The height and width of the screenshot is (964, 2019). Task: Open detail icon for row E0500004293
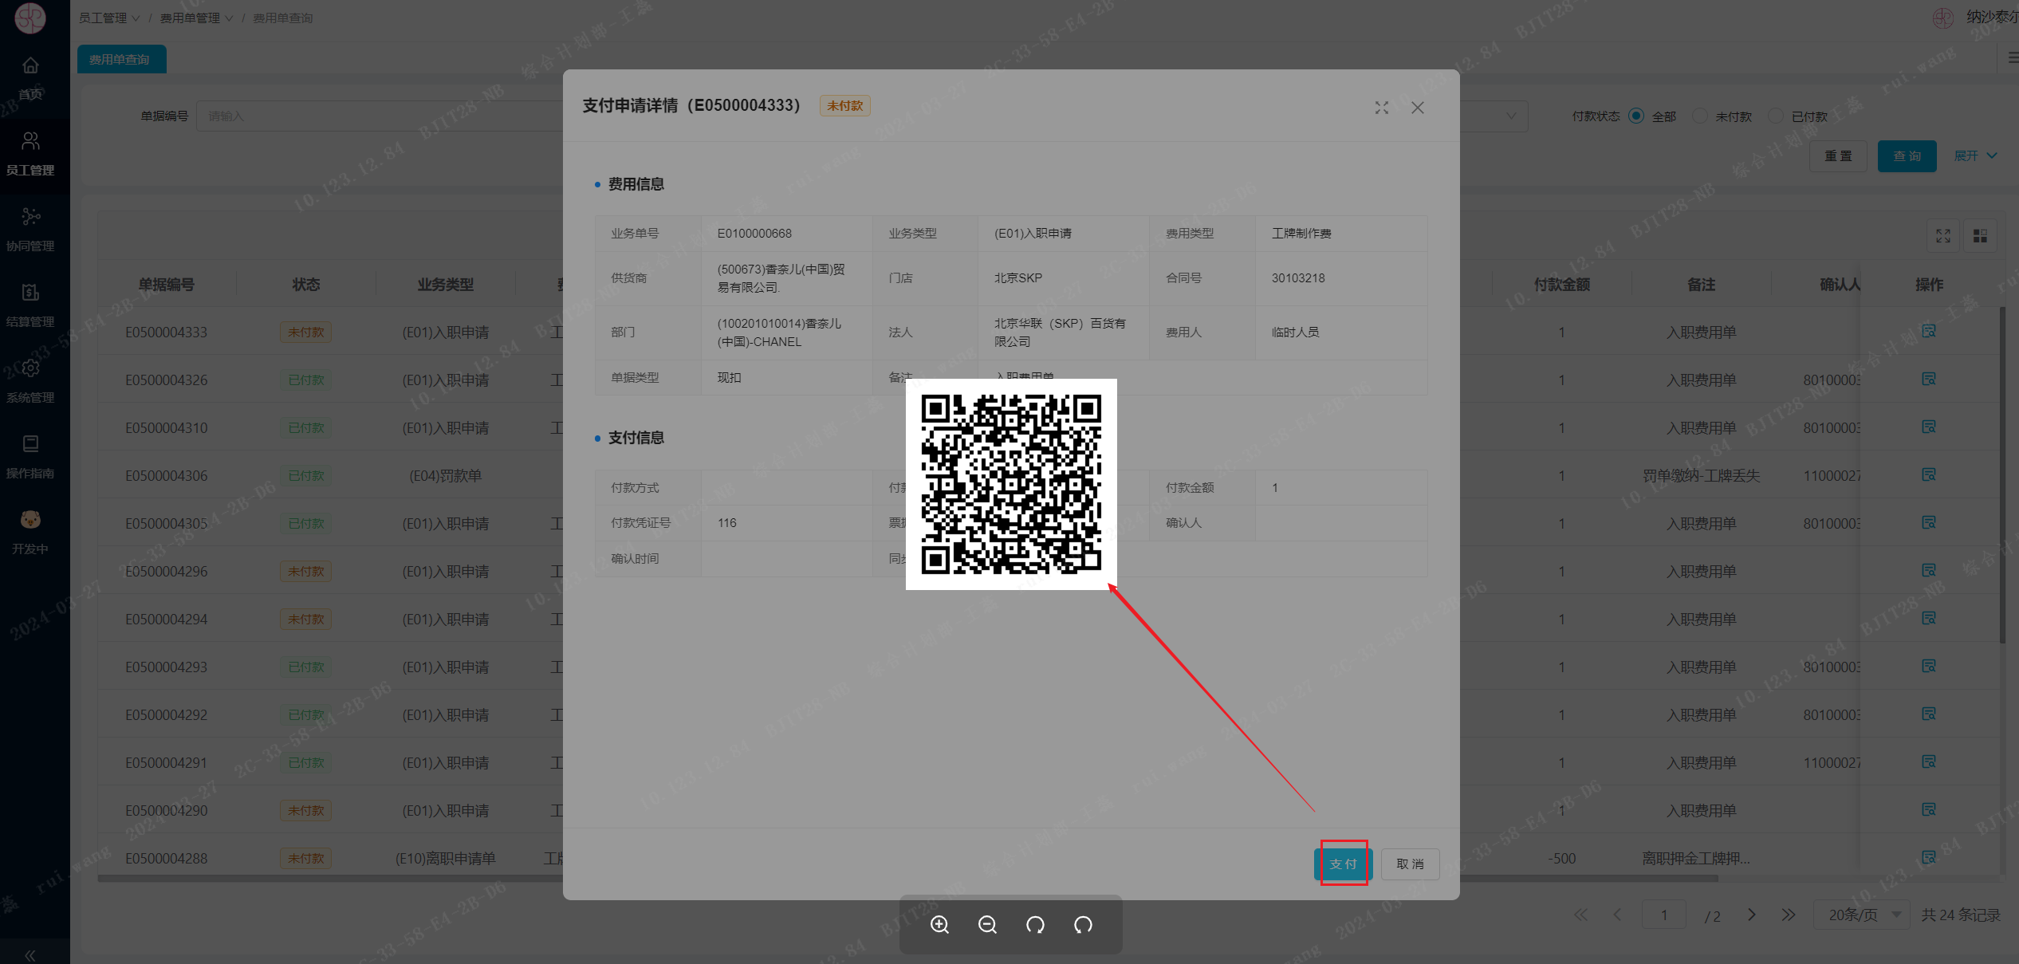[1929, 666]
